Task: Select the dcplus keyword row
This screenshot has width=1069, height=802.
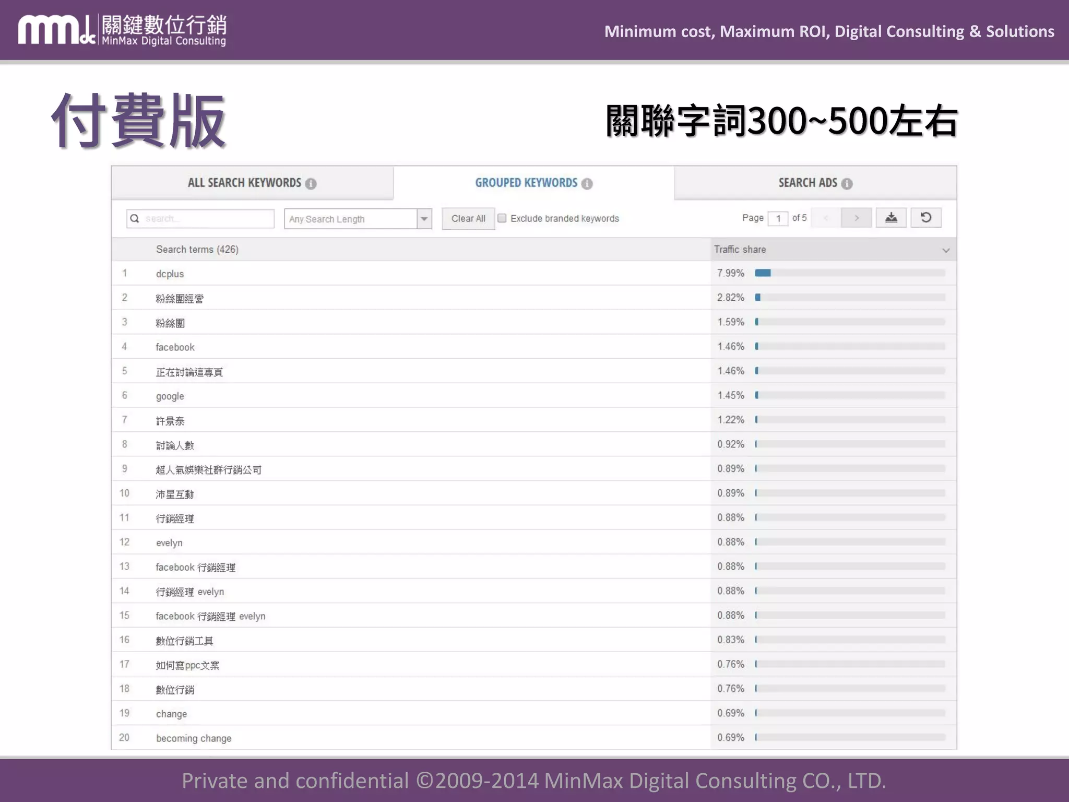Action: coord(170,274)
